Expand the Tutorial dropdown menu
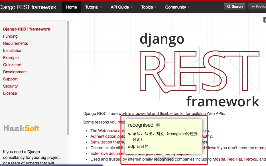266x166 pixels. point(94,7)
